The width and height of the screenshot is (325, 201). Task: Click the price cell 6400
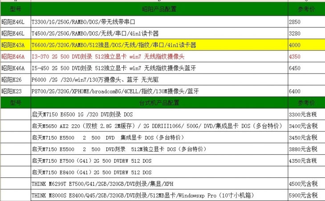pyautogui.click(x=306, y=91)
